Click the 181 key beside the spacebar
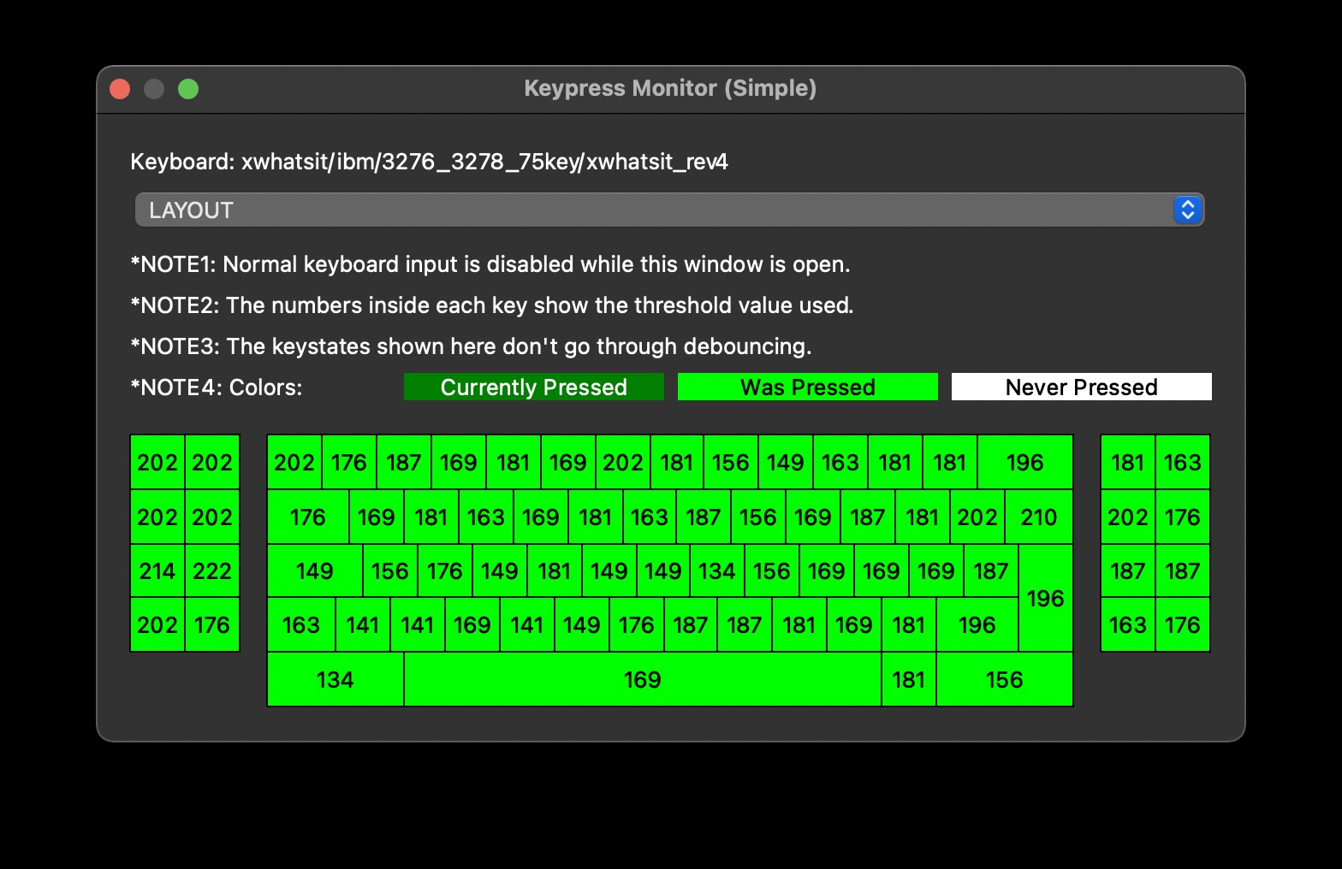Screen dimensions: 1342x869 point(908,680)
